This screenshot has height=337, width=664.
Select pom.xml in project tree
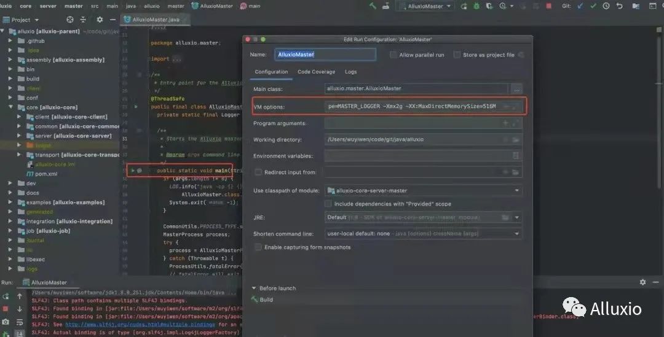pos(42,174)
